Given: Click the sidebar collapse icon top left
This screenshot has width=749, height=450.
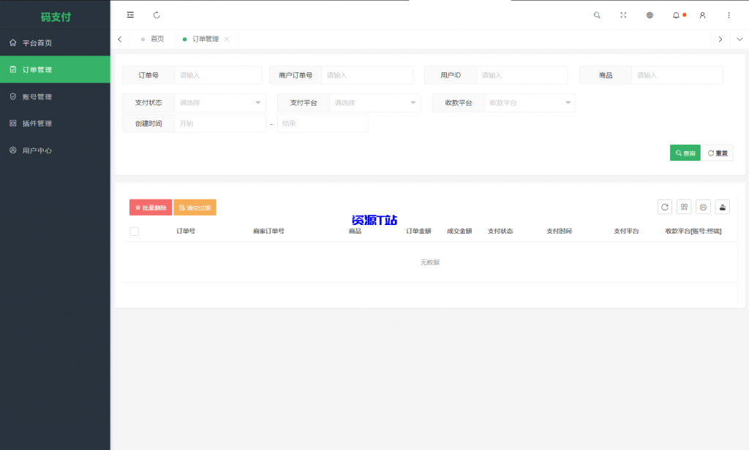Looking at the screenshot, I should point(130,15).
